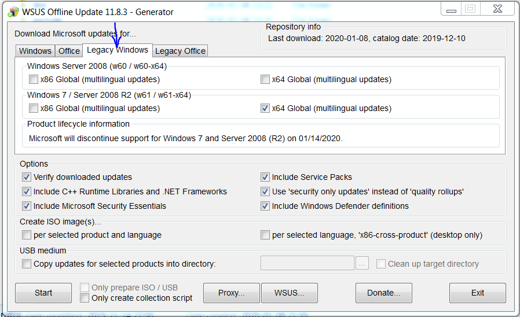The image size is (520, 317).
Task: Toggle Include Windows Defender definitions
Action: [265, 206]
